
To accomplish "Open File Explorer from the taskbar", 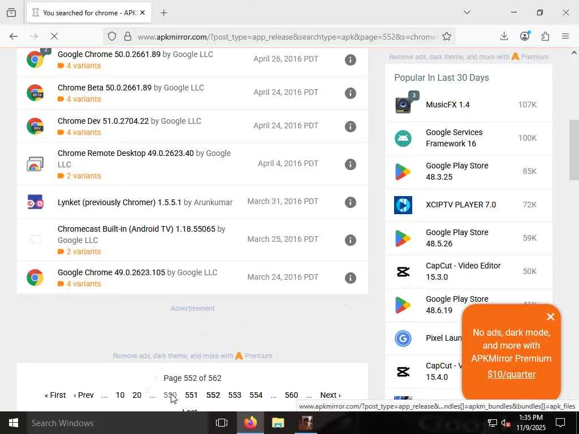I will point(278,423).
